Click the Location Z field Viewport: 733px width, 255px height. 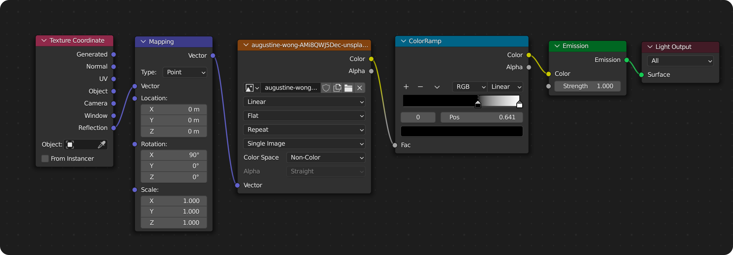[x=174, y=131]
